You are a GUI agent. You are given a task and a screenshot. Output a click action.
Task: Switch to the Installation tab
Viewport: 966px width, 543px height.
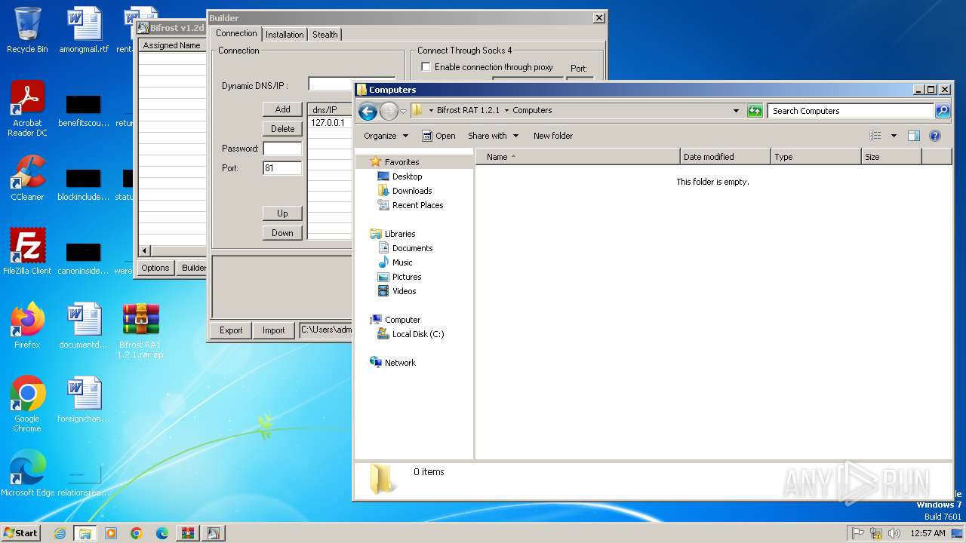(x=285, y=35)
